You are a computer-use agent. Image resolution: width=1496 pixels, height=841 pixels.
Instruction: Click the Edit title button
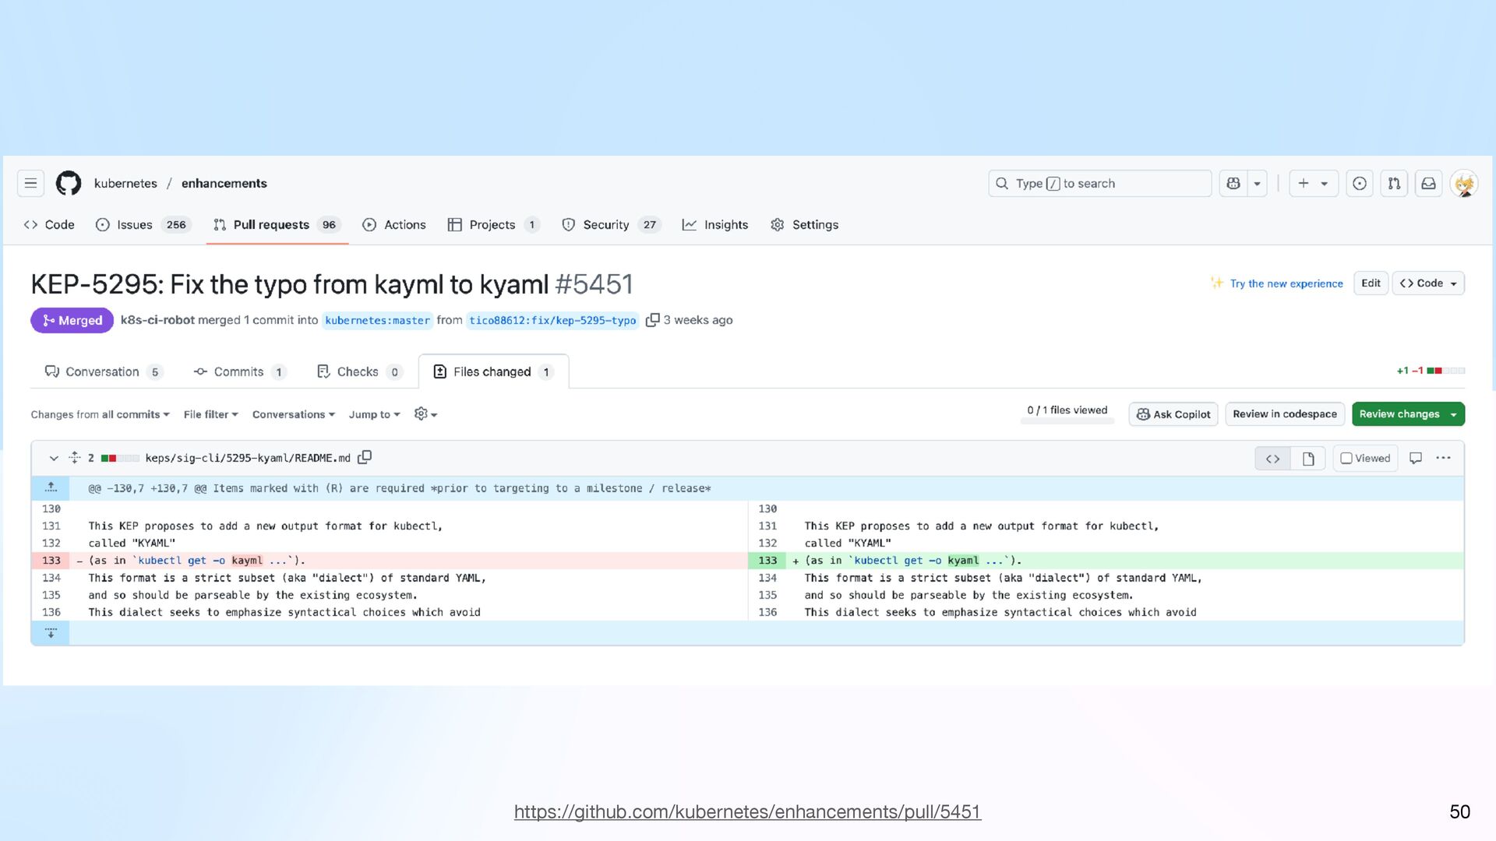point(1371,283)
